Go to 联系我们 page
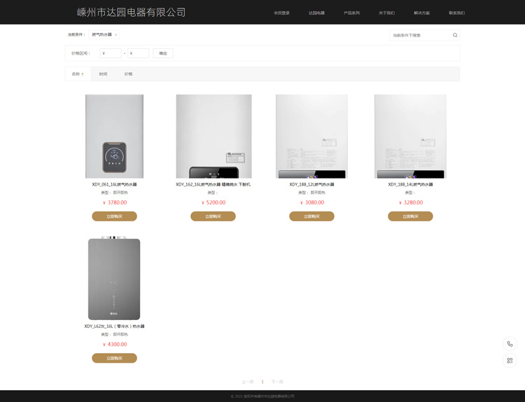 [456, 13]
